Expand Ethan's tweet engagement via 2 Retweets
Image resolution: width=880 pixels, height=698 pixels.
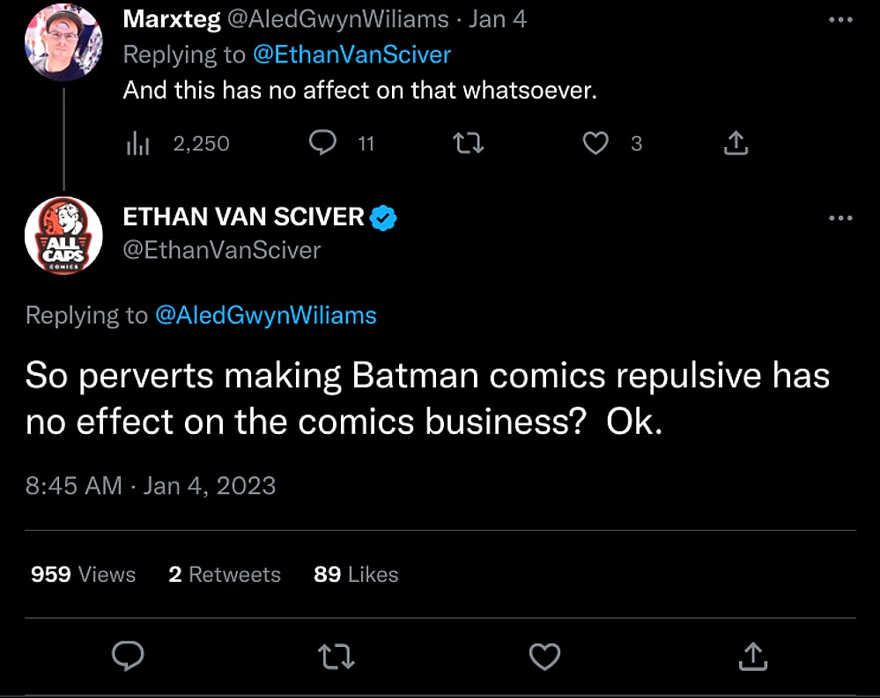click(225, 574)
